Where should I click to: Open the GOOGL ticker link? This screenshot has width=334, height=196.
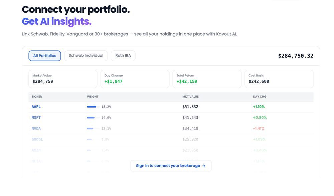(x=37, y=139)
